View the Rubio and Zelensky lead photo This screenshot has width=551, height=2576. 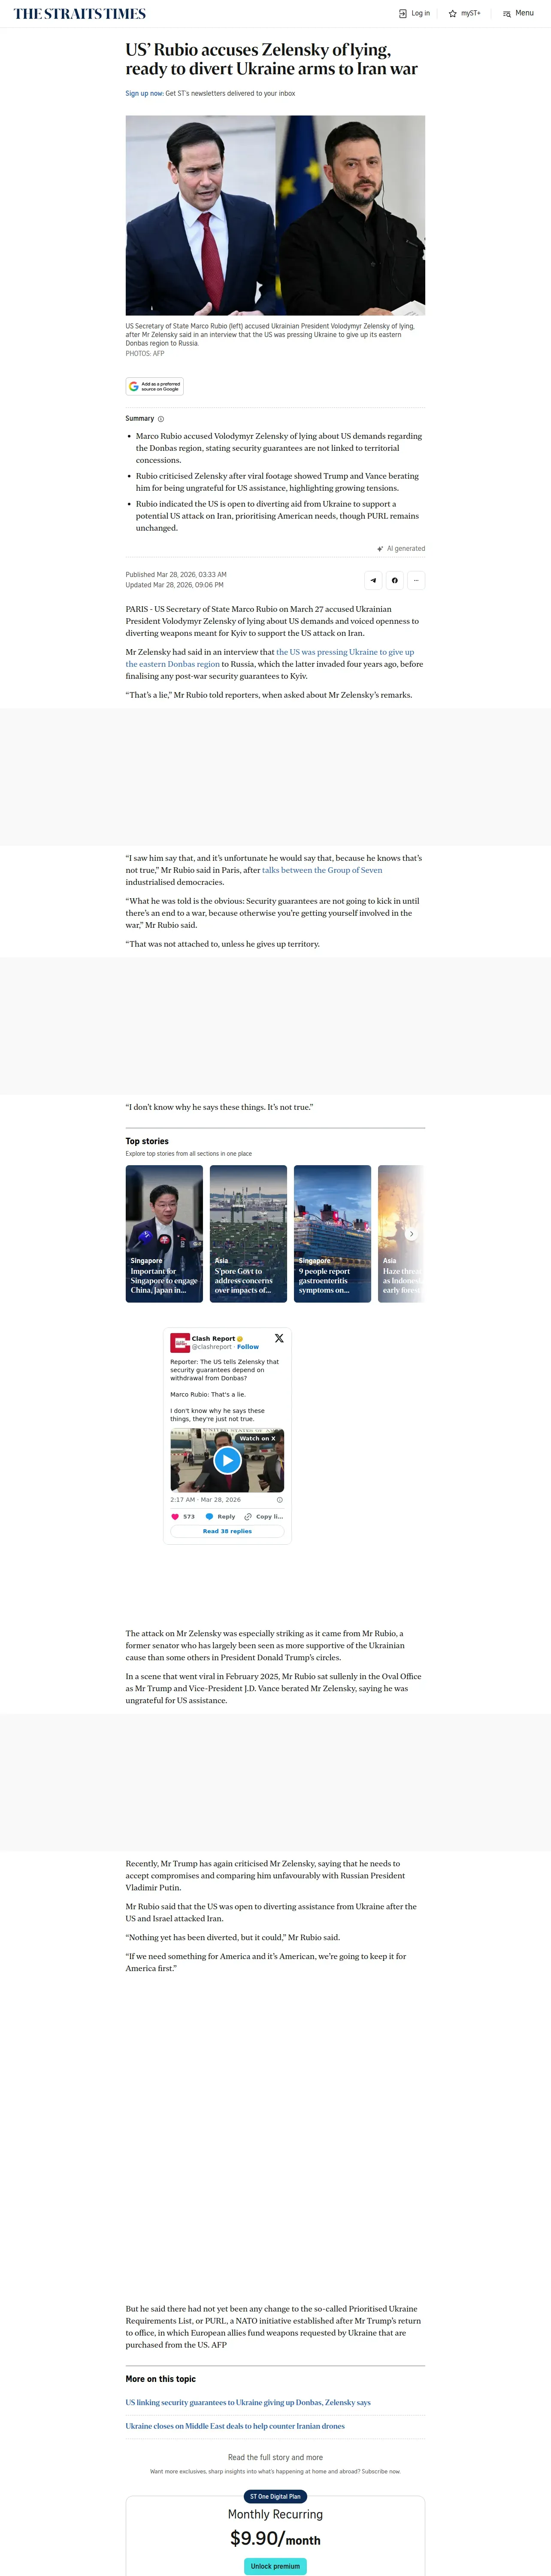(x=275, y=215)
